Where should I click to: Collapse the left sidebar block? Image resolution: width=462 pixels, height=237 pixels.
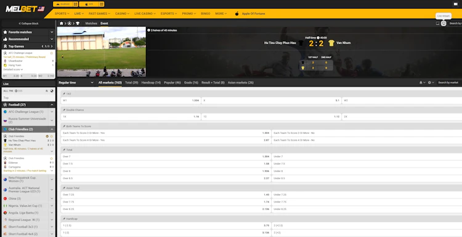(28, 23)
